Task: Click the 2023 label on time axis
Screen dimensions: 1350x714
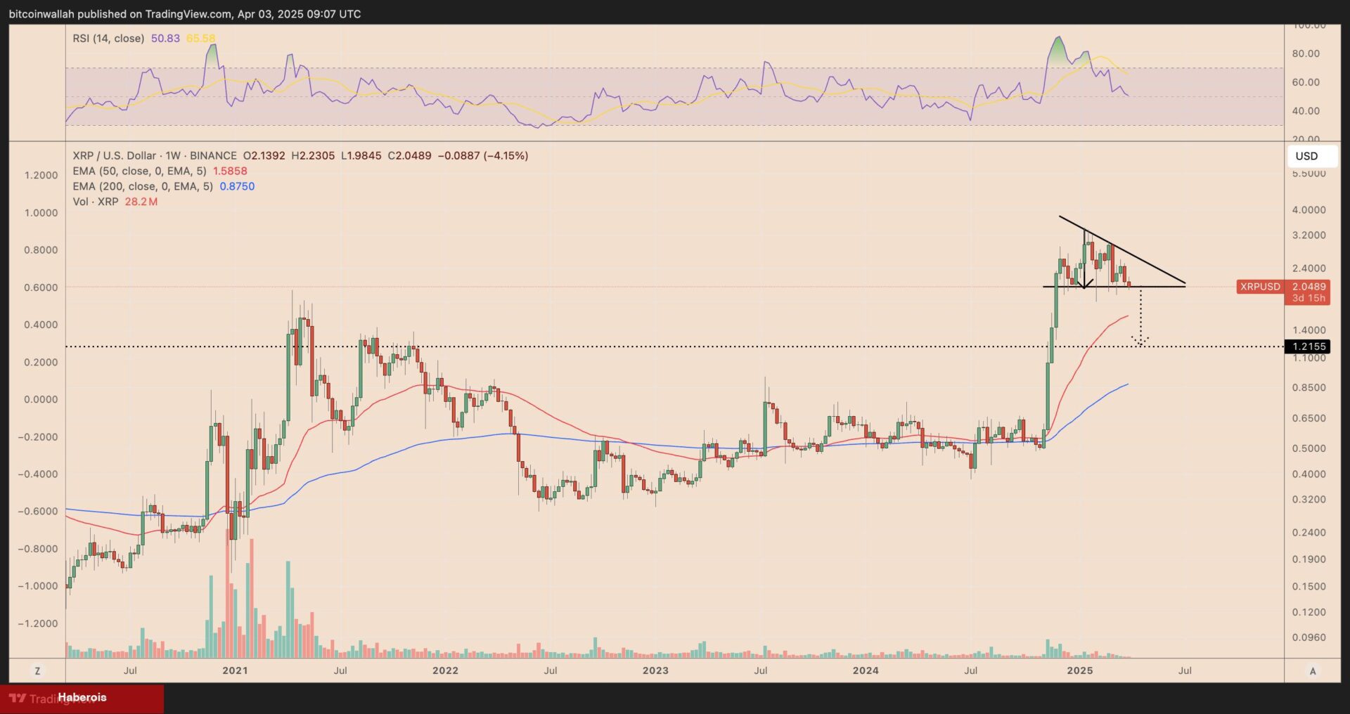Action: [x=655, y=670]
